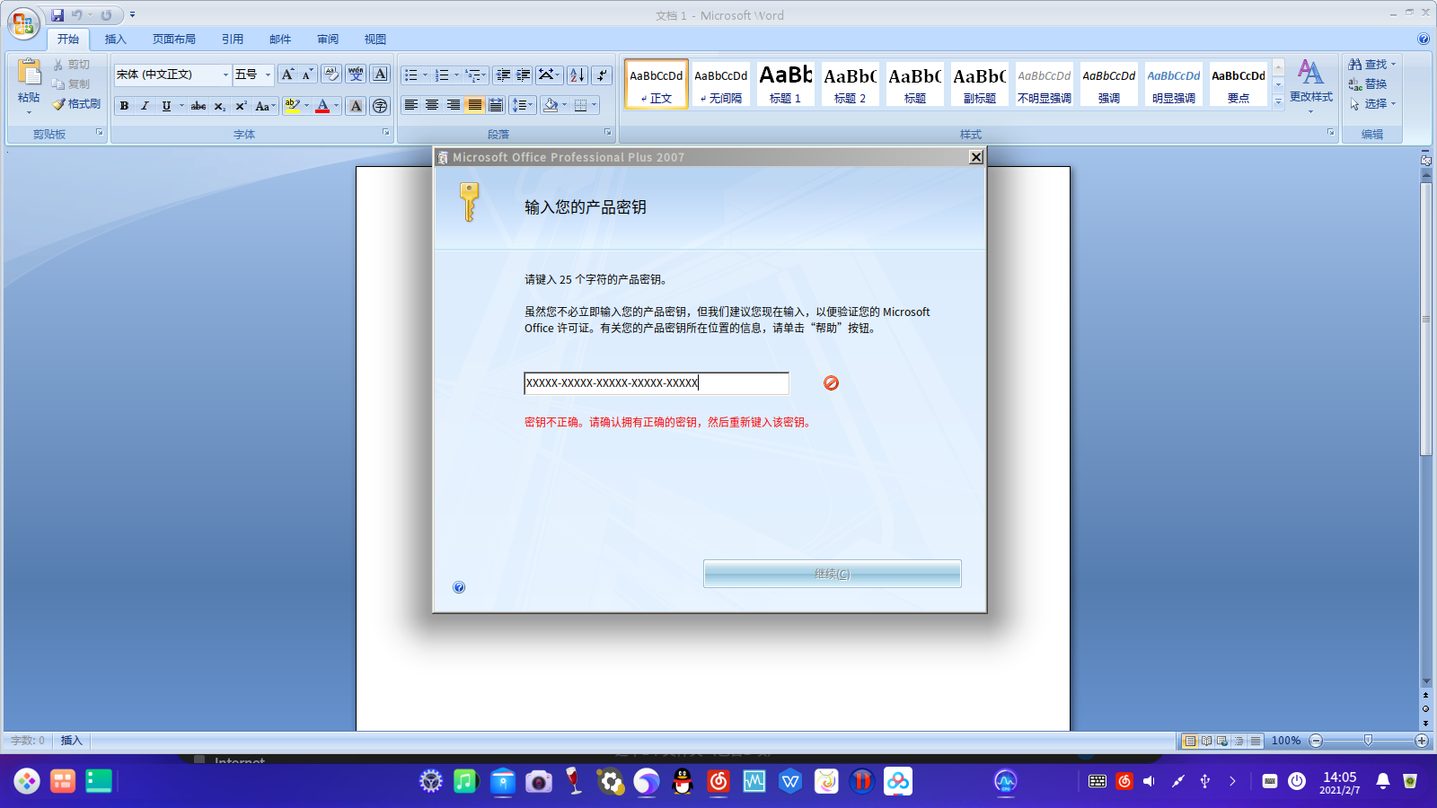Center-align the paragraph
The image size is (1437, 808).
coord(432,105)
